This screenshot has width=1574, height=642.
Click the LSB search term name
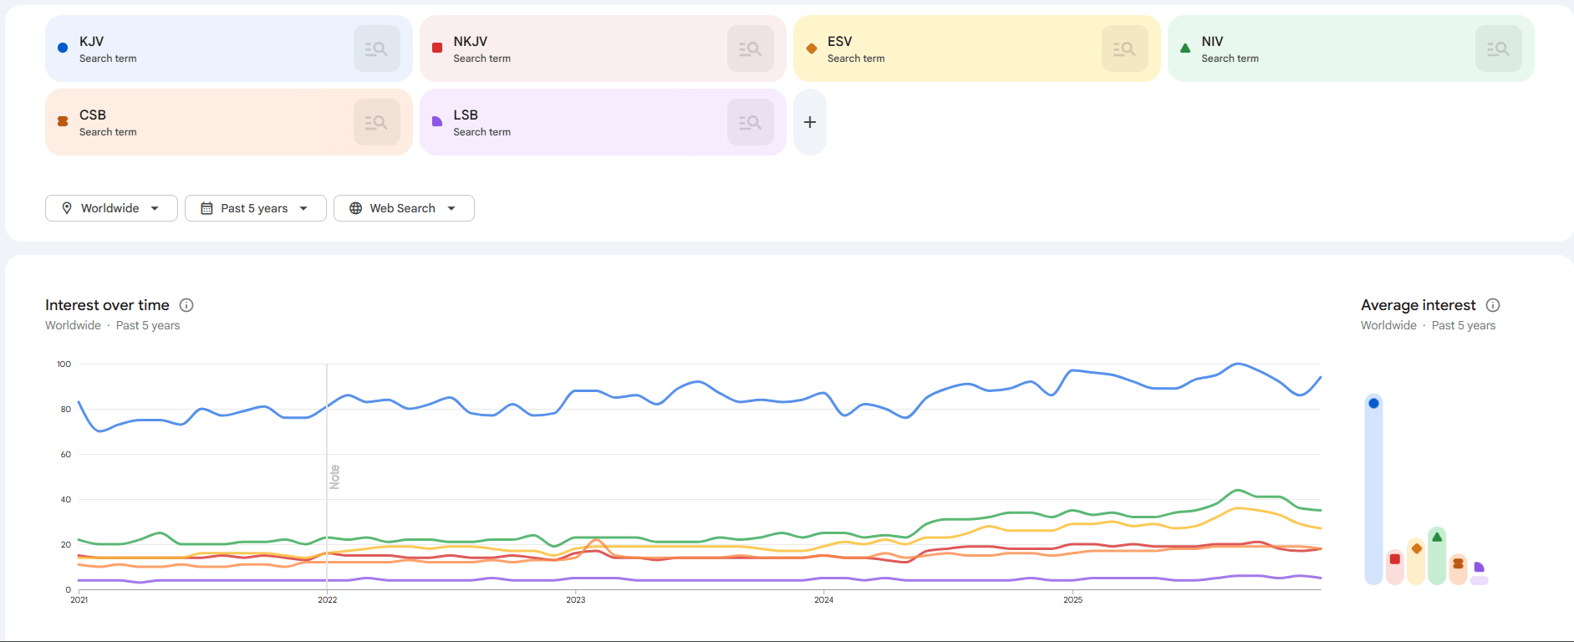click(x=466, y=115)
